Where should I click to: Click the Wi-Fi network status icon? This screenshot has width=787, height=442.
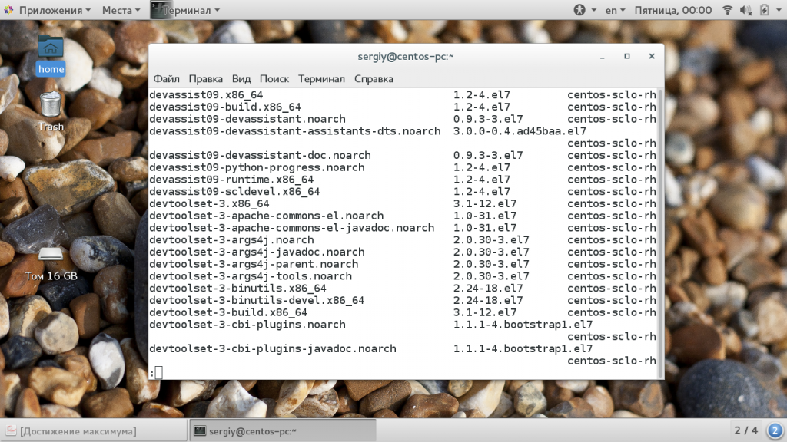coord(727,10)
